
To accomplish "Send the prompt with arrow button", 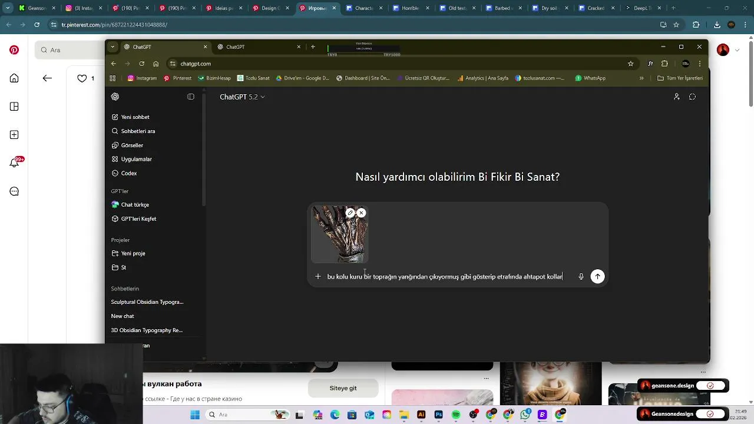I will tap(597, 276).
